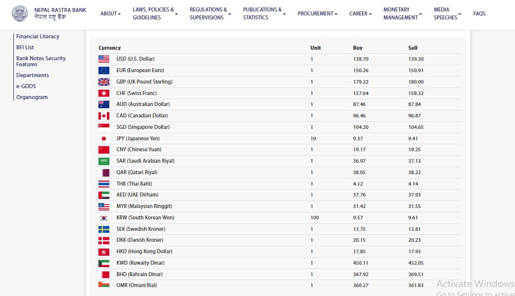Click the KWD Kuwait flag icon
Viewport: 515px width, 296px height.
(x=104, y=263)
